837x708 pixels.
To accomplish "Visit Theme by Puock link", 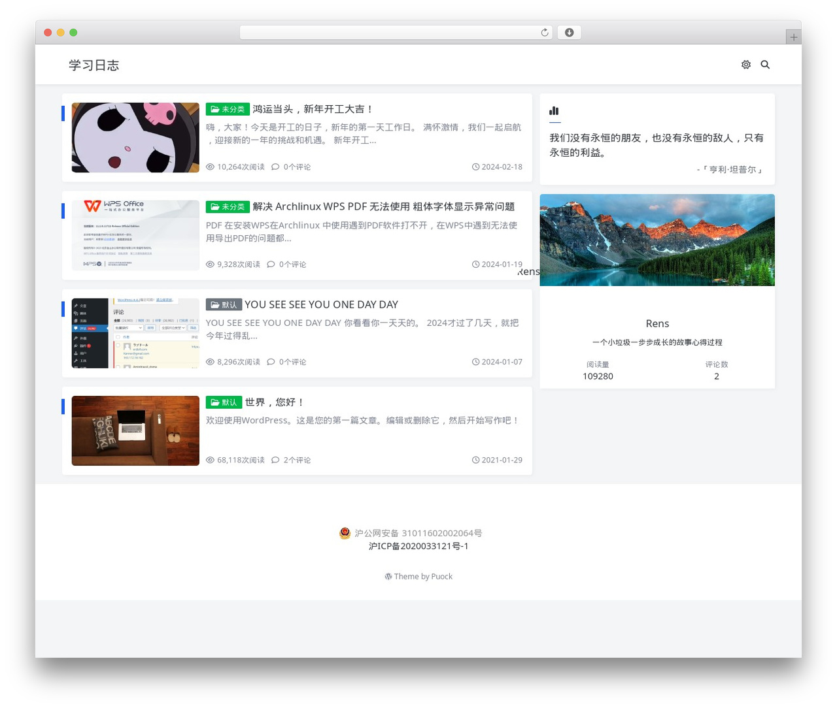I will pos(423,577).
